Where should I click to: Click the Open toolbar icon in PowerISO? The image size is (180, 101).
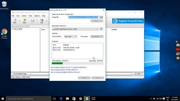click(24, 21)
